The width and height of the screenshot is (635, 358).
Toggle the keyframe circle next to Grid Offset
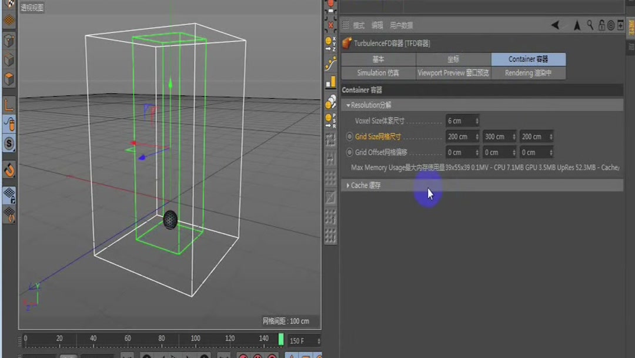click(348, 152)
